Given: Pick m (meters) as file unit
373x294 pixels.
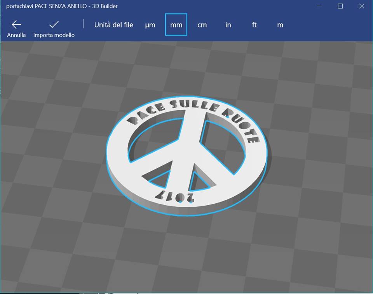Looking at the screenshot, I should tap(280, 25).
